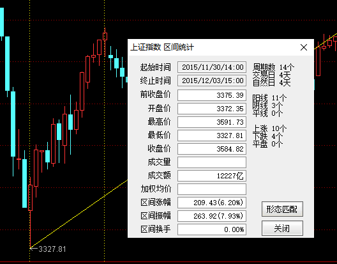Image resolution: width=337 pixels, height=264 pixels.
Task: Close the 区间统计 dialog with X
Action: tap(304, 47)
